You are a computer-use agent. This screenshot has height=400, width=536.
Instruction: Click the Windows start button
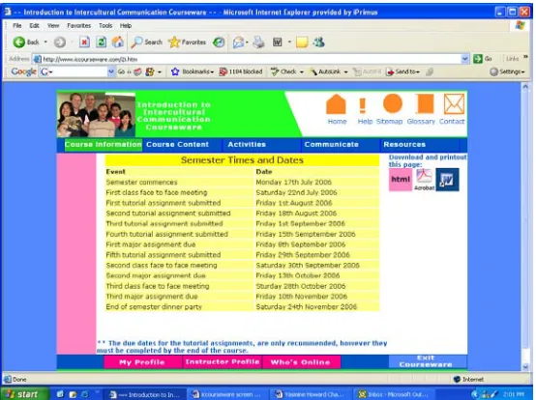[x=23, y=394]
